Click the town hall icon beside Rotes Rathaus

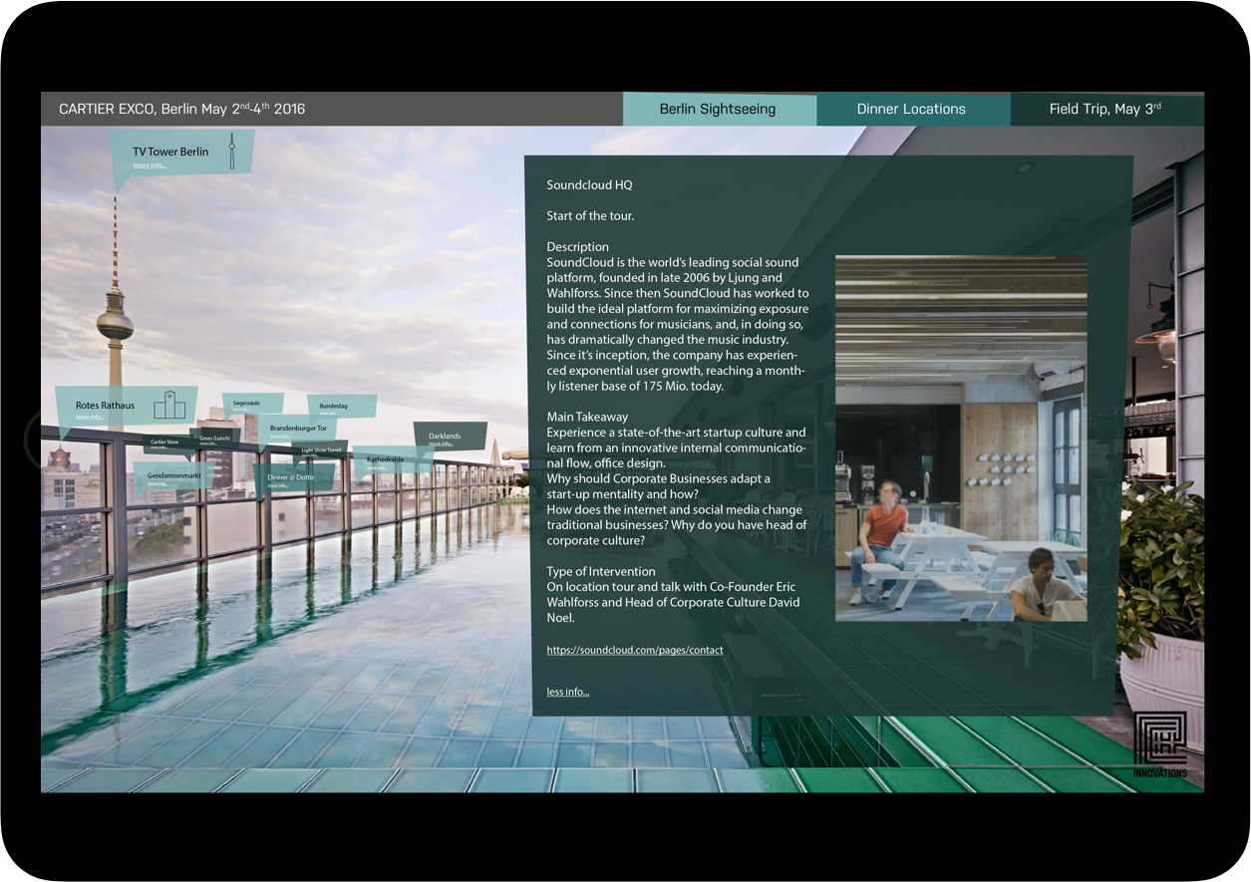[x=169, y=404]
